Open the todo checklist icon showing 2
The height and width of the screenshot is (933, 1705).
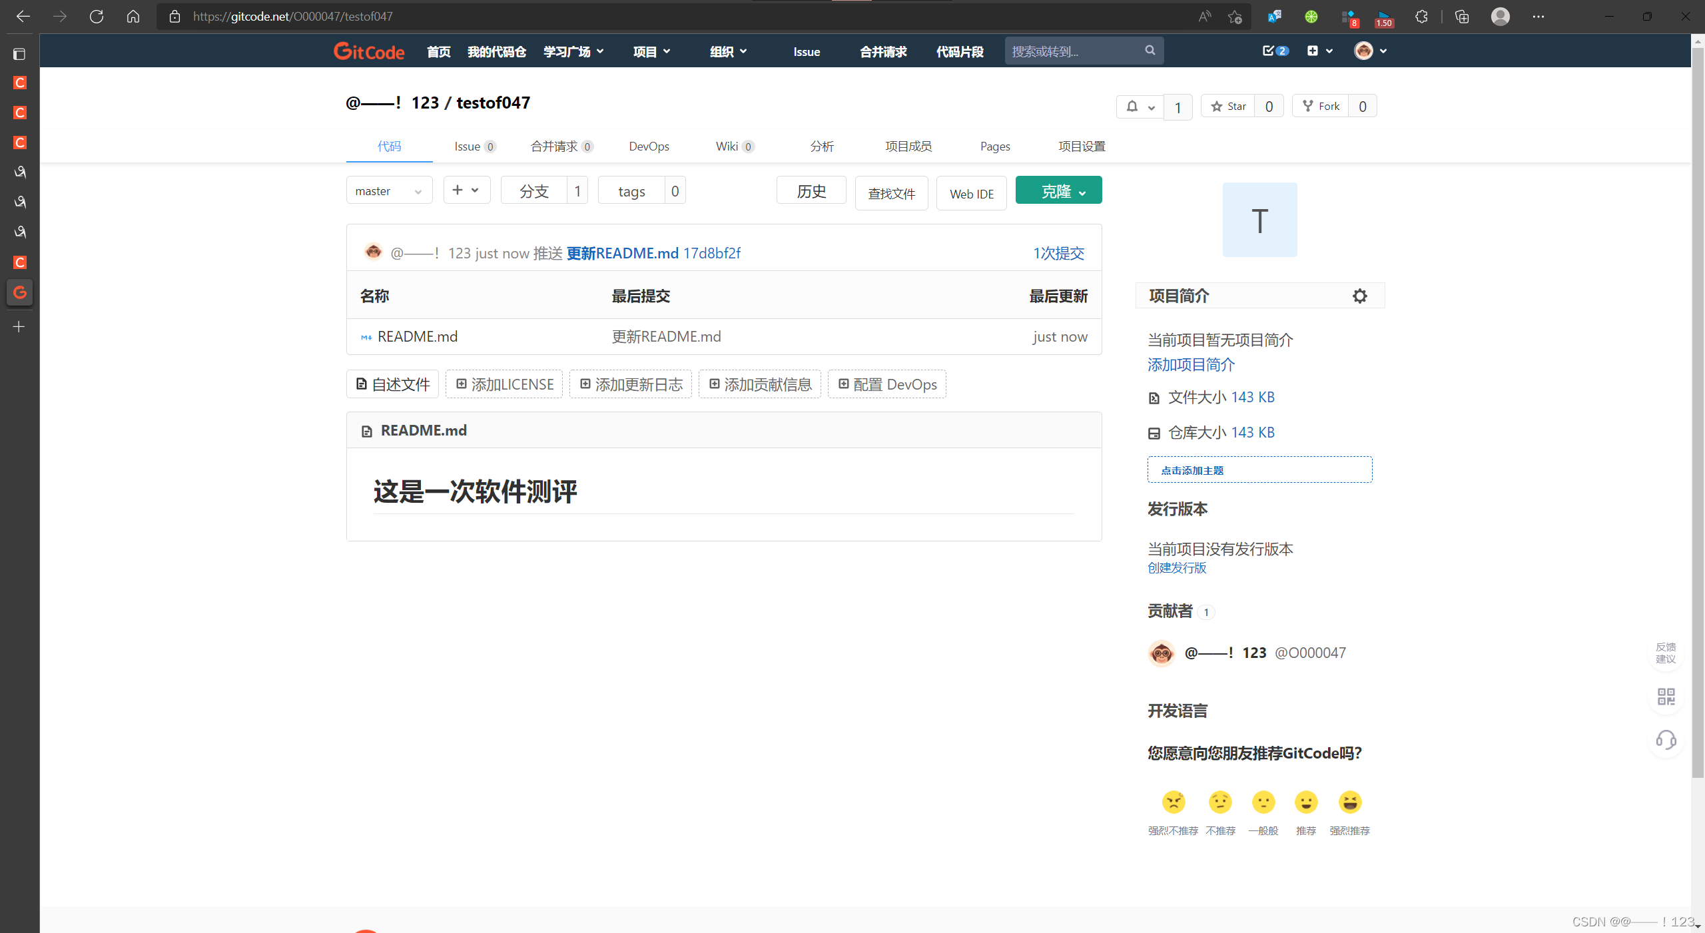[1271, 51]
